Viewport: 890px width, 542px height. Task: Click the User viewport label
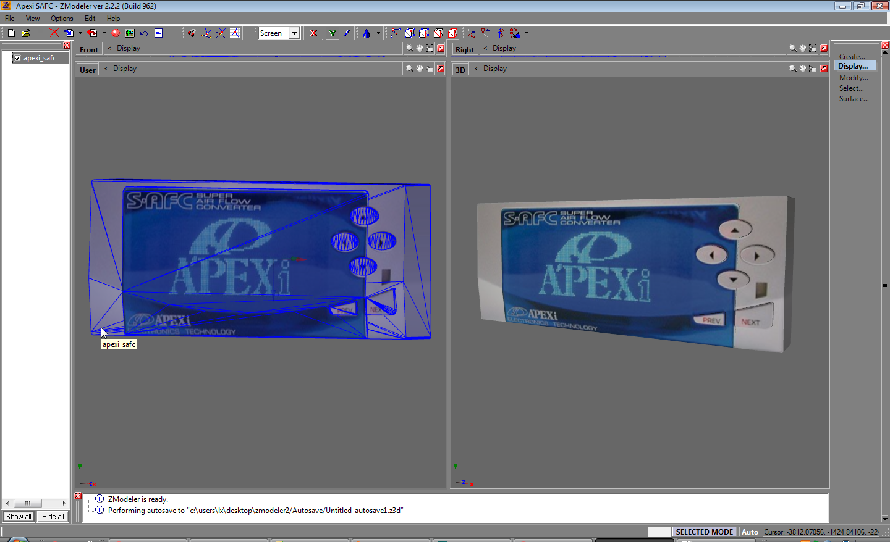click(88, 70)
